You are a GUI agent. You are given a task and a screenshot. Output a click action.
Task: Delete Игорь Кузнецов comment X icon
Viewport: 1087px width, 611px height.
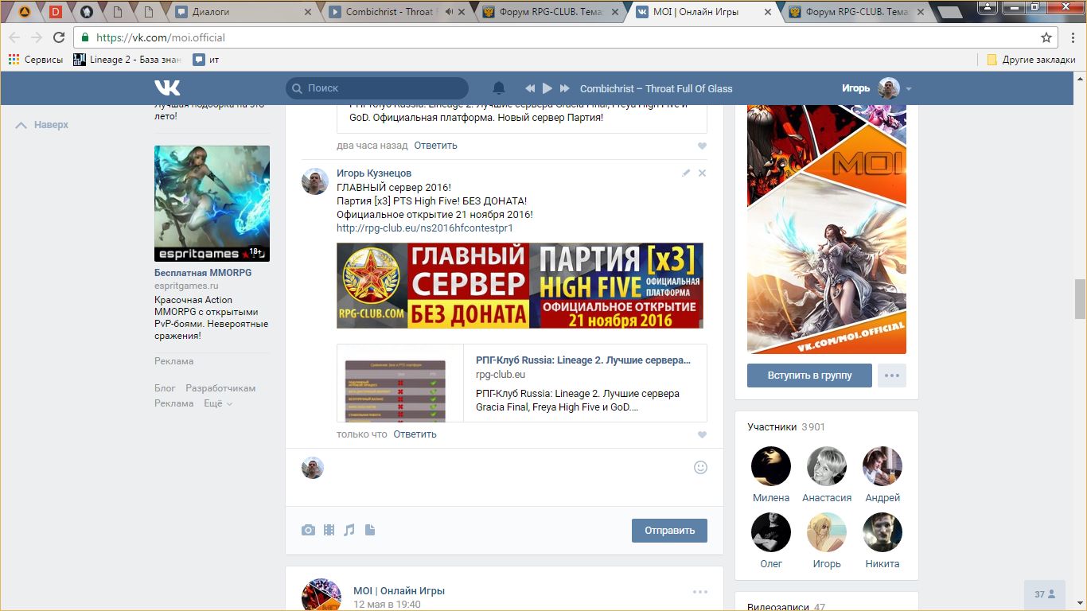click(x=702, y=173)
